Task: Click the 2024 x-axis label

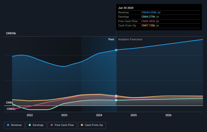Action: [99, 115]
